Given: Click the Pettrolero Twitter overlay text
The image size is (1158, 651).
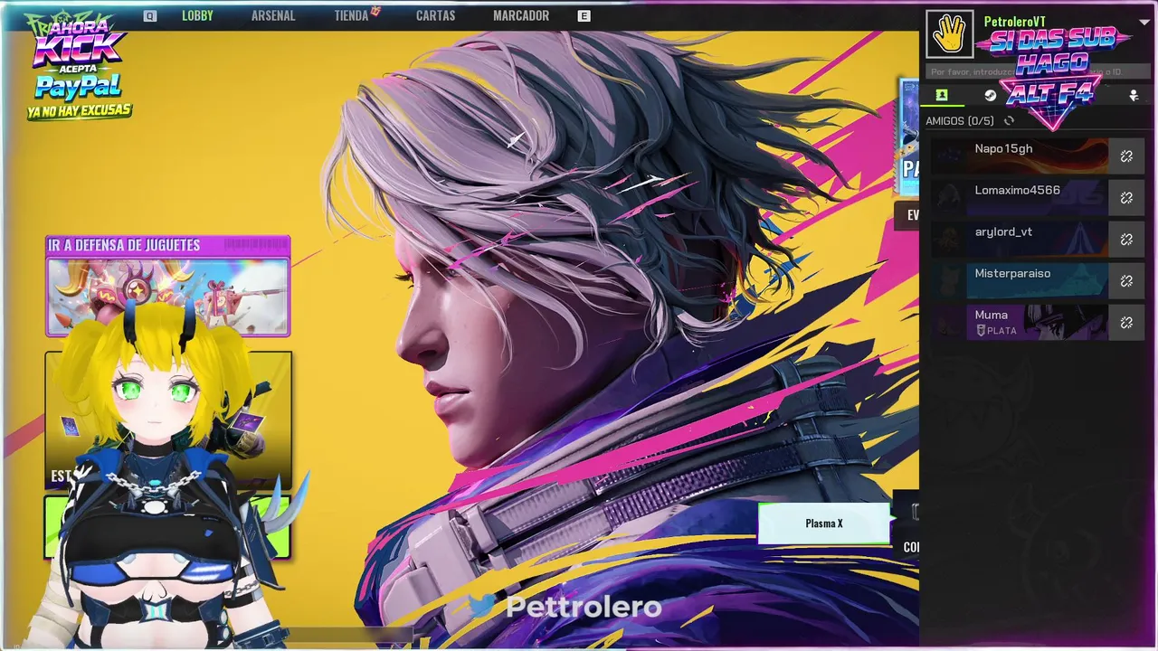Looking at the screenshot, I should pos(584,607).
